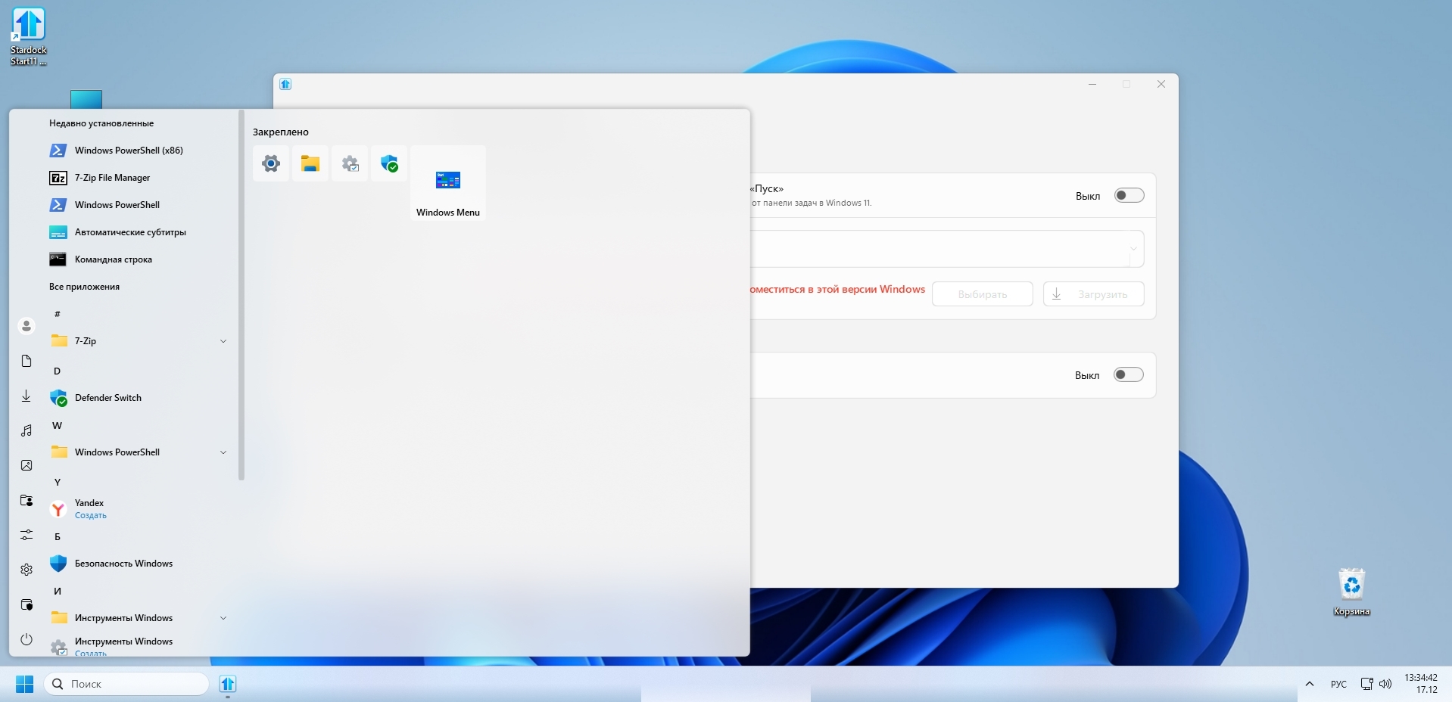The width and height of the screenshot is (1452, 702).
Task: Open network icon in system tray
Action: [x=1366, y=684]
